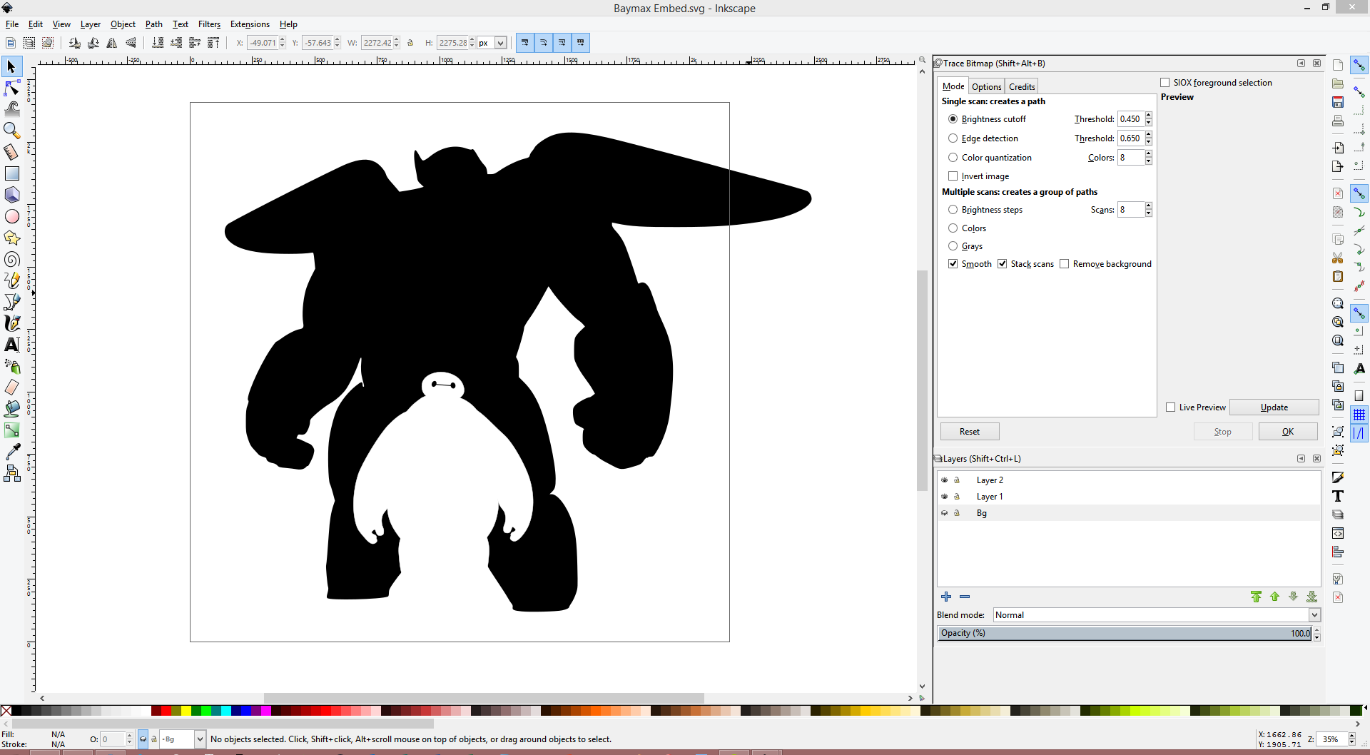
Task: Click the Reset button
Action: 970,432
